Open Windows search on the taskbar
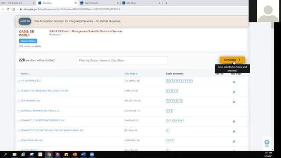281x158 pixels. click(x=6, y=154)
